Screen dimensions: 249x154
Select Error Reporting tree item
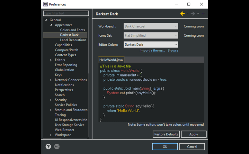coord(66,65)
